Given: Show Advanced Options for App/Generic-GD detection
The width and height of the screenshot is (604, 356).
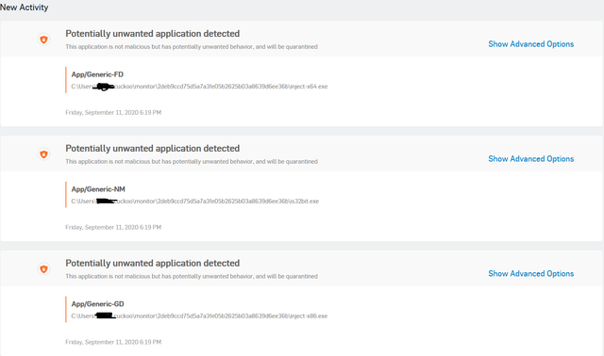Looking at the screenshot, I should [530, 274].
